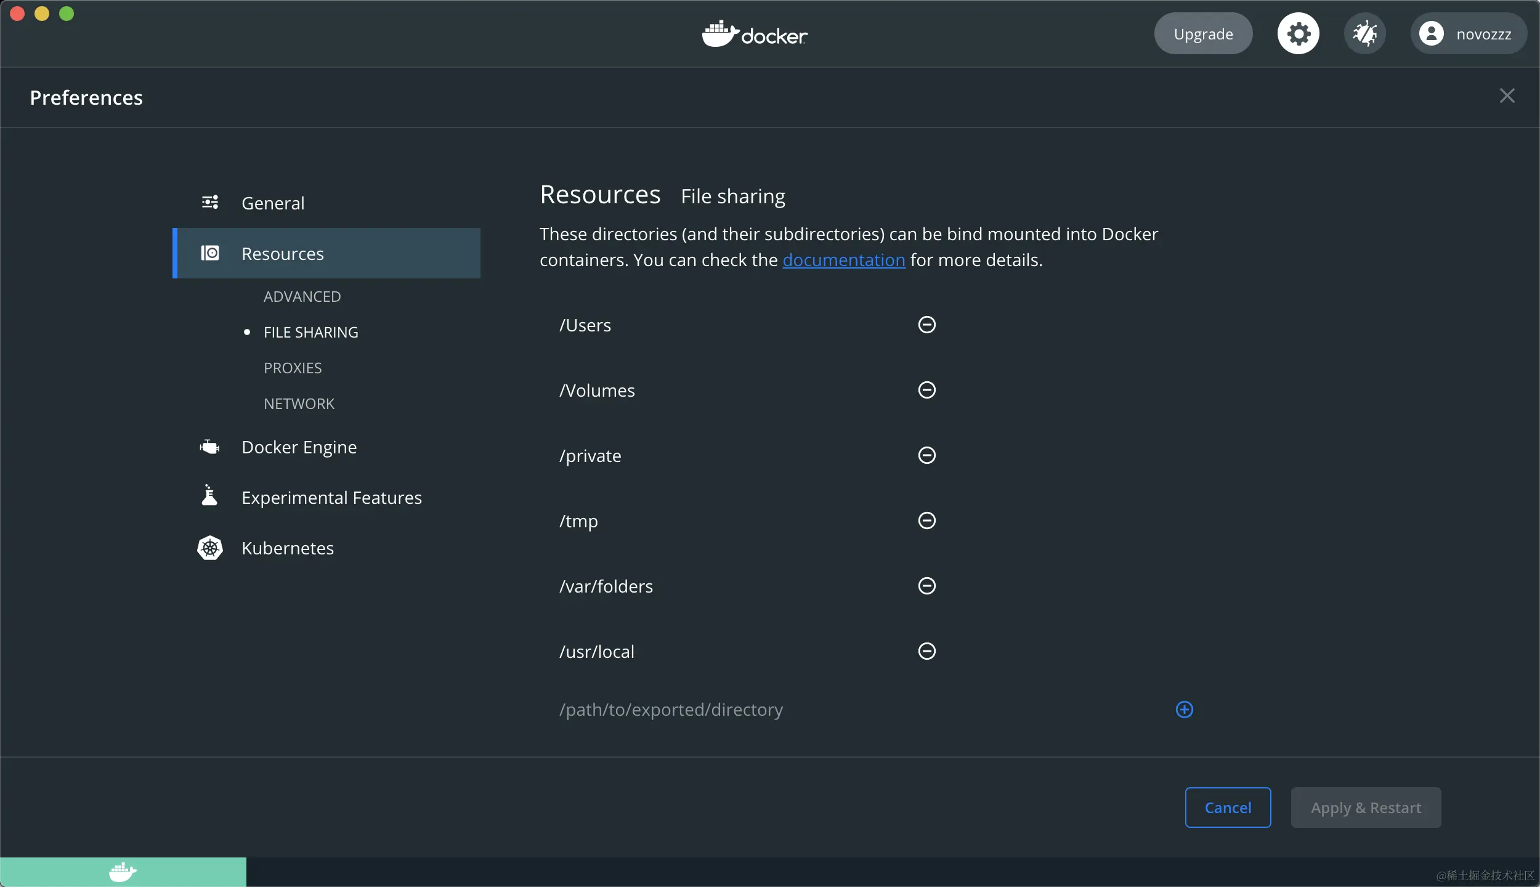Remove the /usr/local shared directory
1540x887 pixels.
(926, 651)
